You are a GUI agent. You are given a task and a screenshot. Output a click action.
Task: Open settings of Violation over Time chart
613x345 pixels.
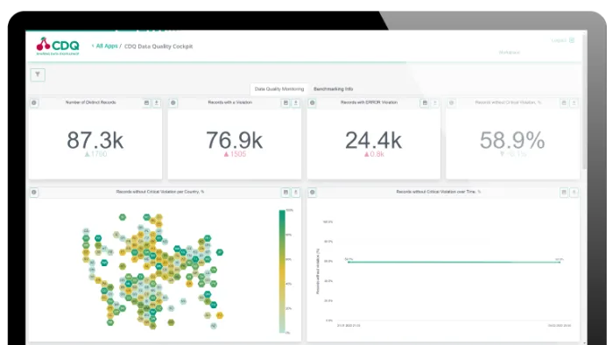(x=313, y=193)
